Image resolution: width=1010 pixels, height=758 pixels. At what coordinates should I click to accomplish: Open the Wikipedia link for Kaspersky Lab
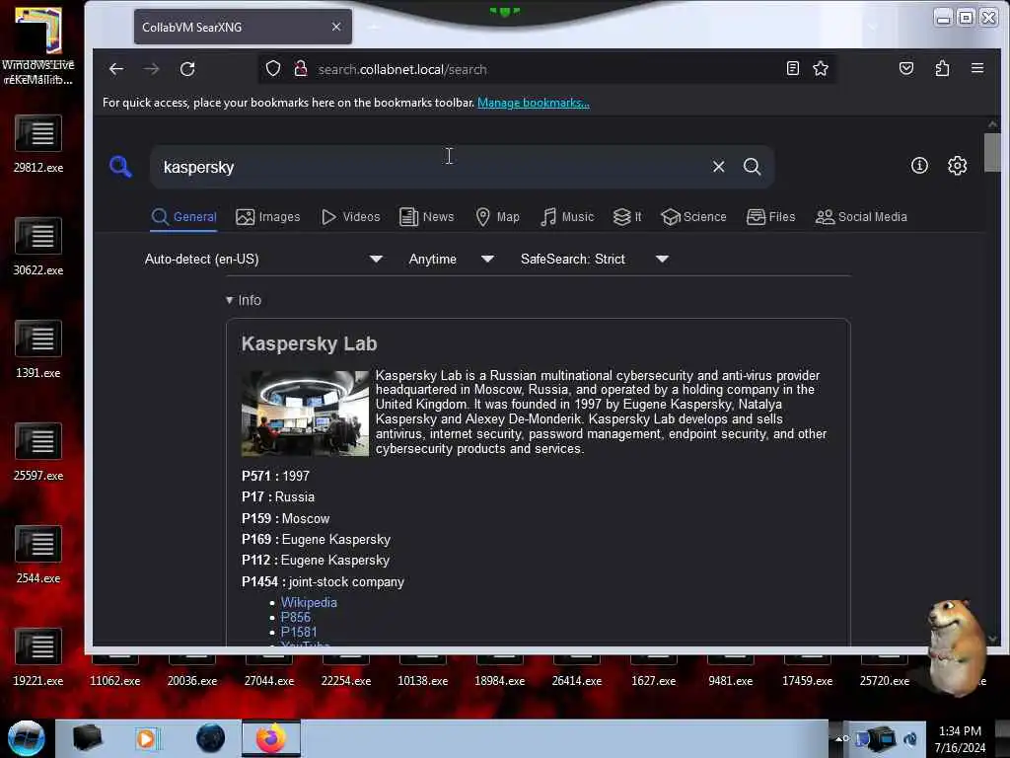click(309, 603)
